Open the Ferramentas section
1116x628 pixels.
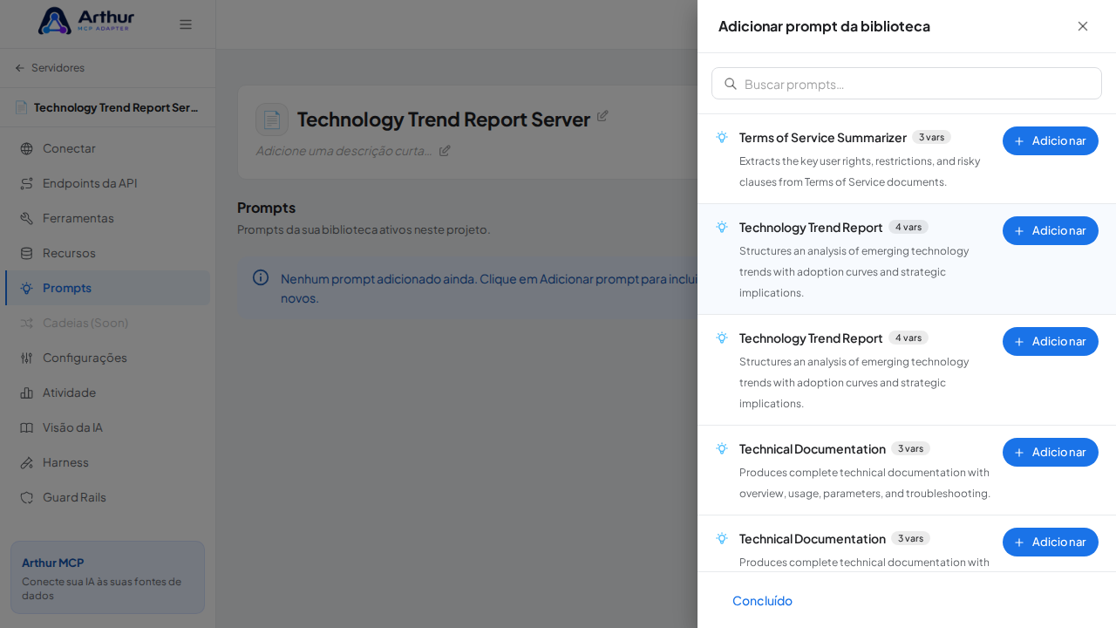click(107, 218)
